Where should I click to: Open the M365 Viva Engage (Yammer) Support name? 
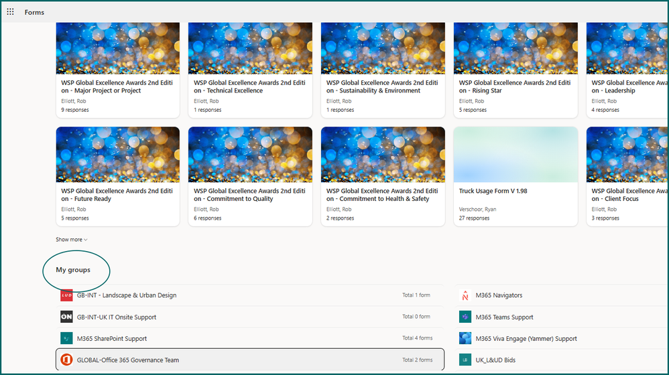click(x=526, y=339)
